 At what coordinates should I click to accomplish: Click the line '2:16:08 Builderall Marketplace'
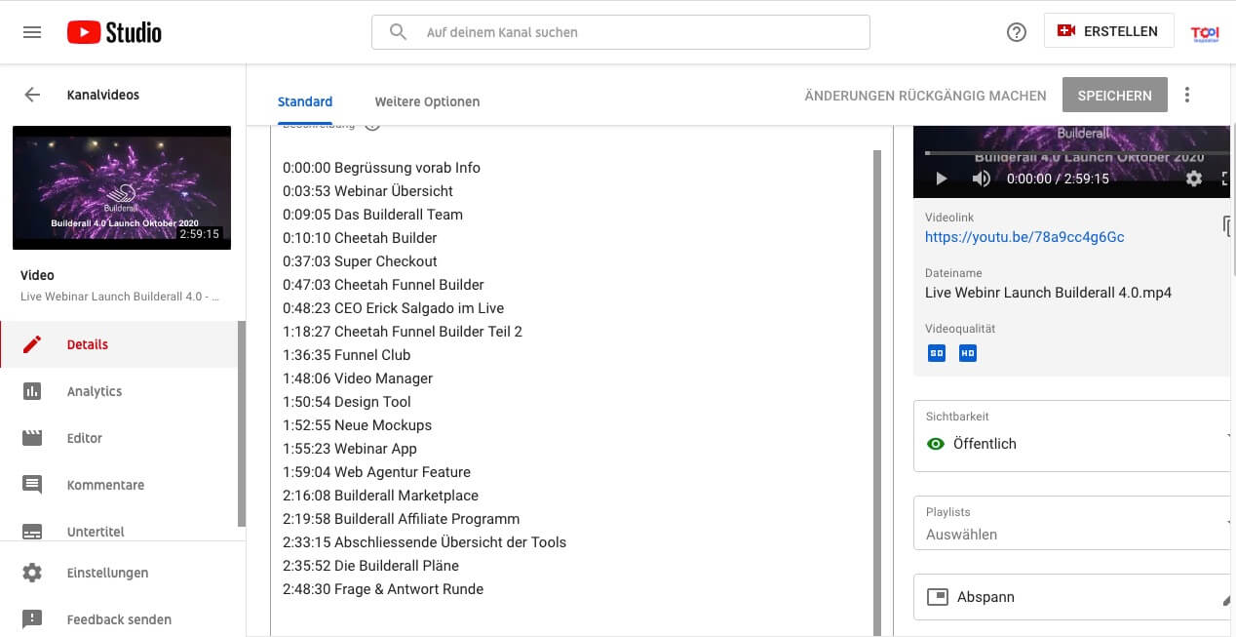380,496
